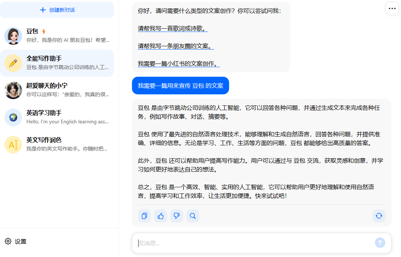Open the settings gear icon
The image size is (401, 257).
[8, 241]
